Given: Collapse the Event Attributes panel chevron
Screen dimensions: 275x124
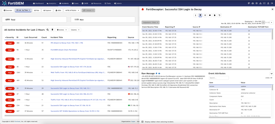Looking at the screenshot, I should [271, 74].
